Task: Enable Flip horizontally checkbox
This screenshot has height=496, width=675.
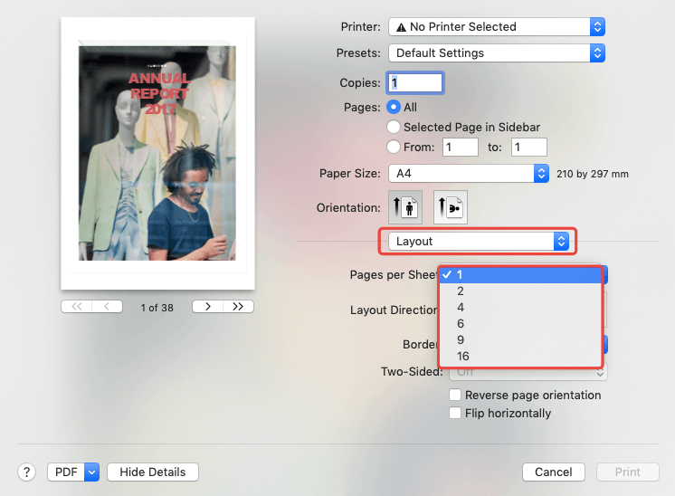Action: coord(456,413)
